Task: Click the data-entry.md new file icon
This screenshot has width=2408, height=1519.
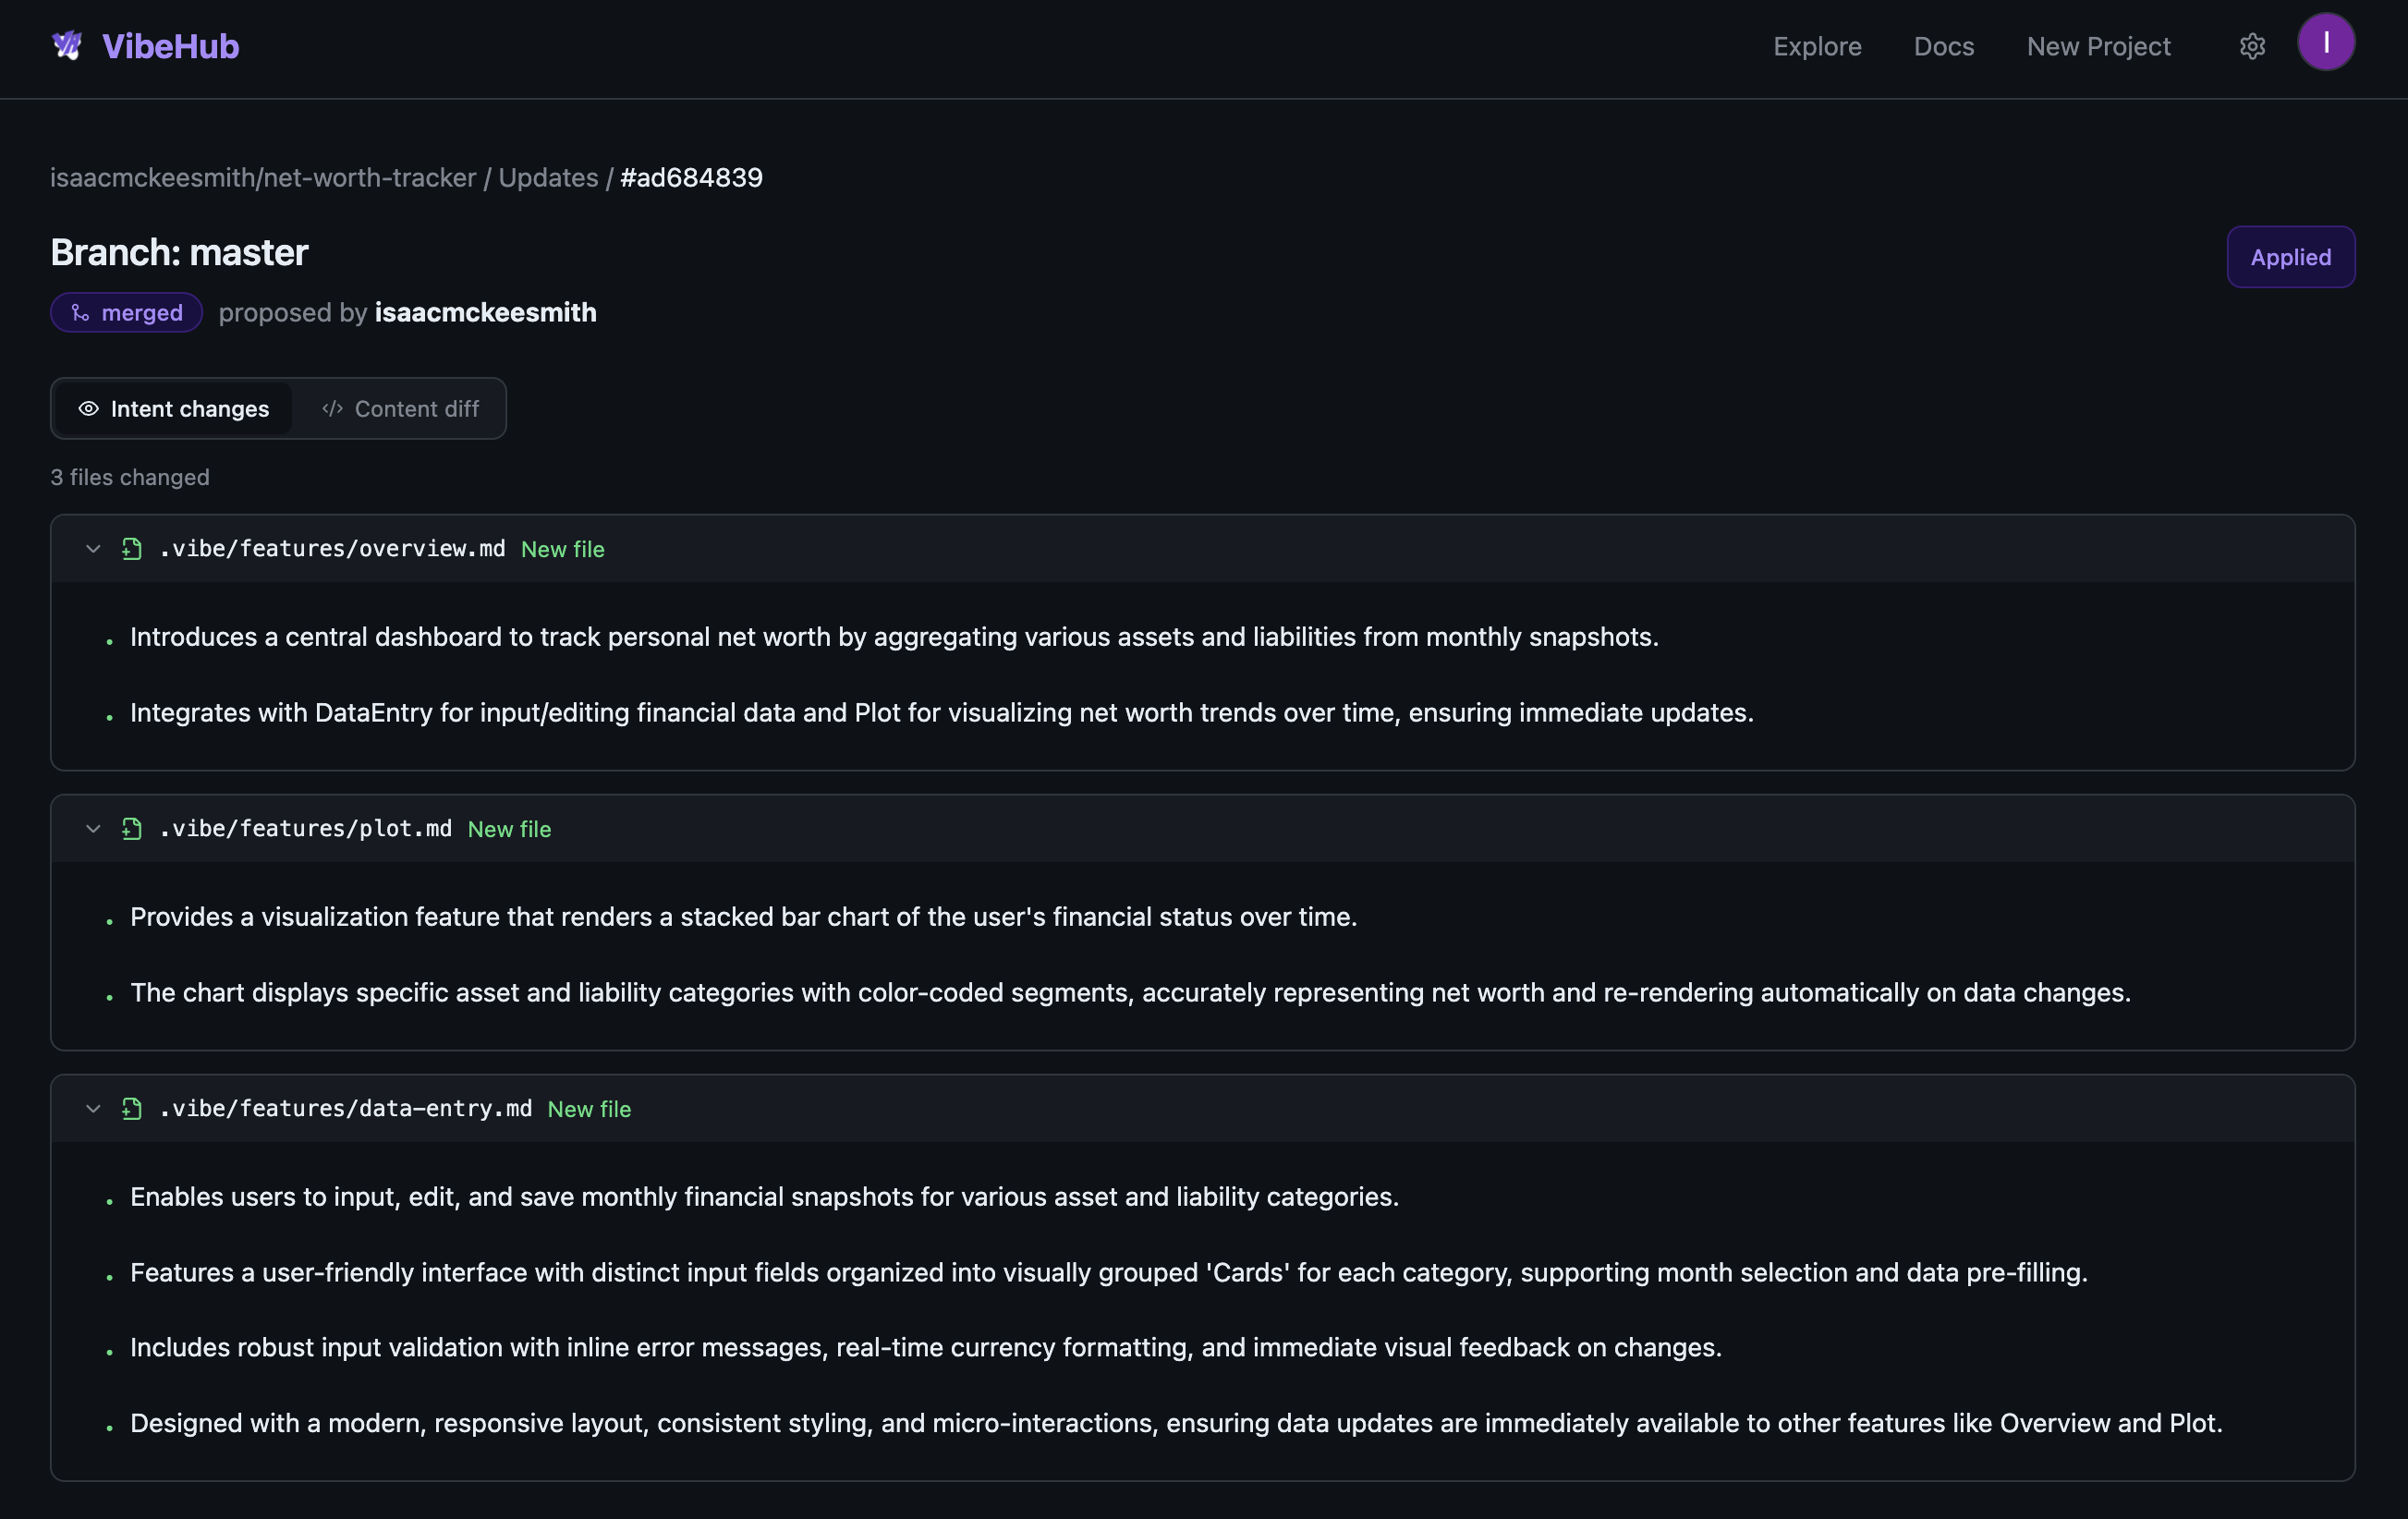Action: pyautogui.click(x=132, y=1108)
